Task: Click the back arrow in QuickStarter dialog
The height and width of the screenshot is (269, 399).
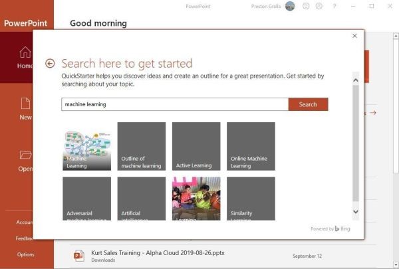Action: pyautogui.click(x=50, y=64)
